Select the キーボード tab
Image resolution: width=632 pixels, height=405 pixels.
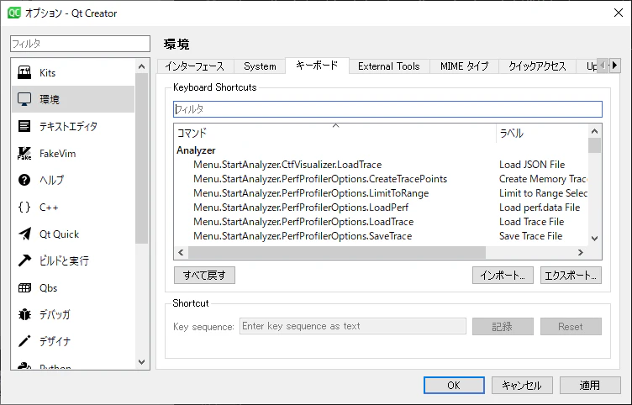[x=317, y=66]
